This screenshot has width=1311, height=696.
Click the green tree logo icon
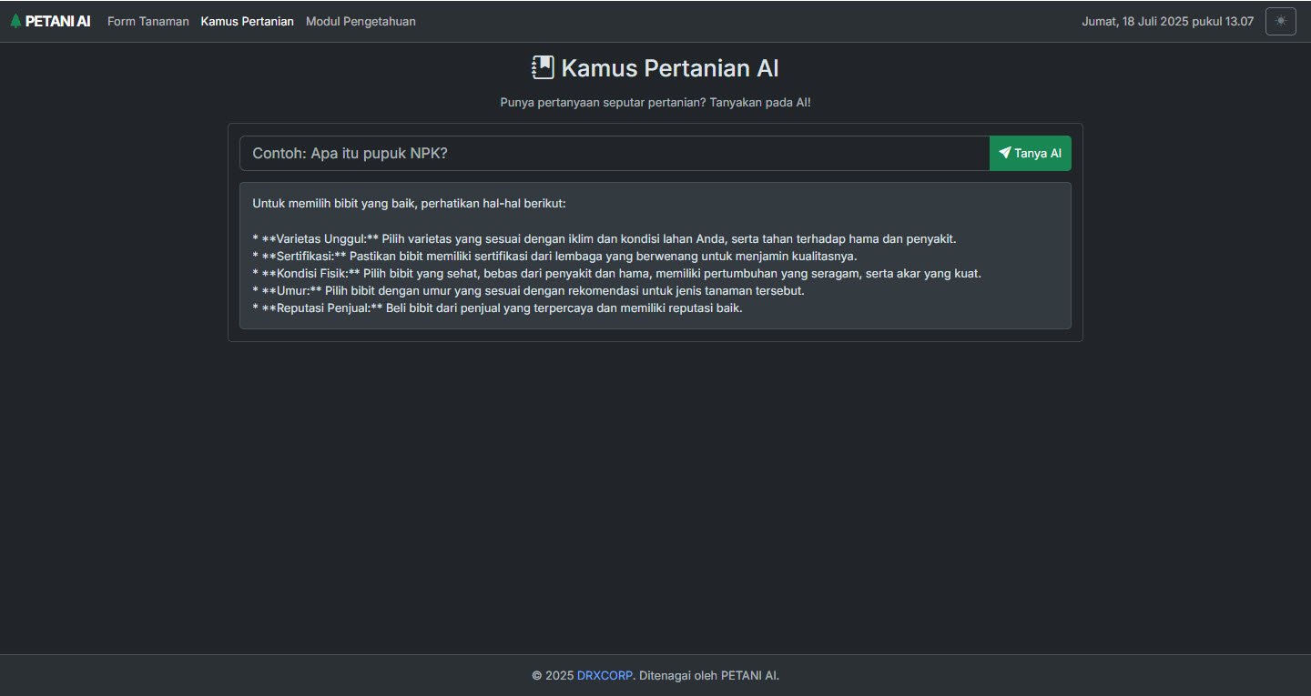tap(15, 21)
